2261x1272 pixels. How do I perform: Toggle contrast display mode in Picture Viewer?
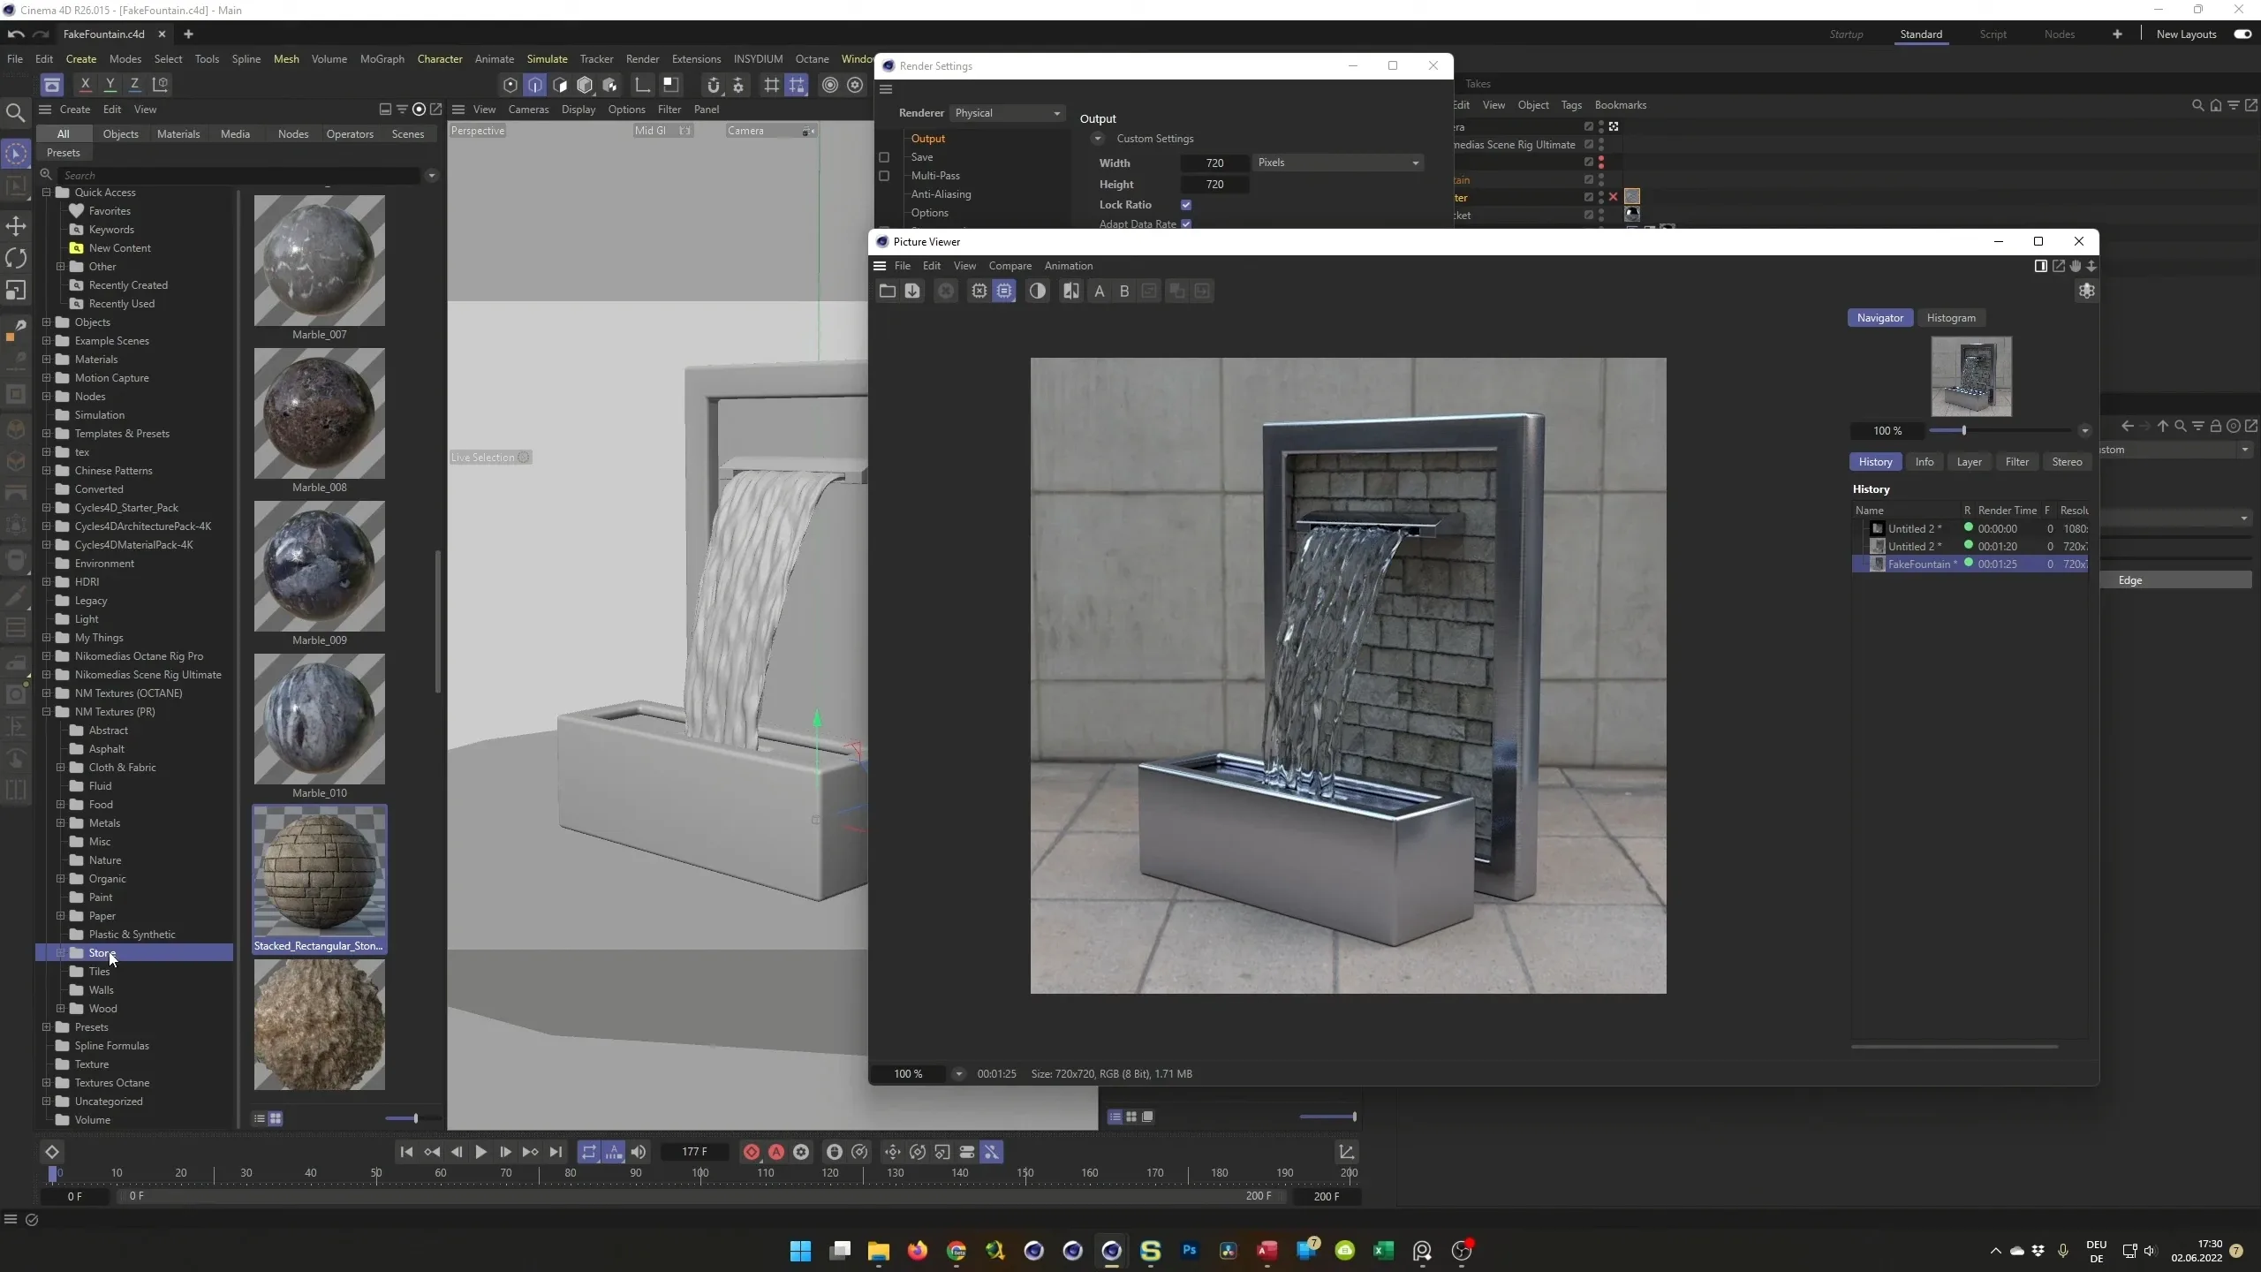click(x=1039, y=291)
